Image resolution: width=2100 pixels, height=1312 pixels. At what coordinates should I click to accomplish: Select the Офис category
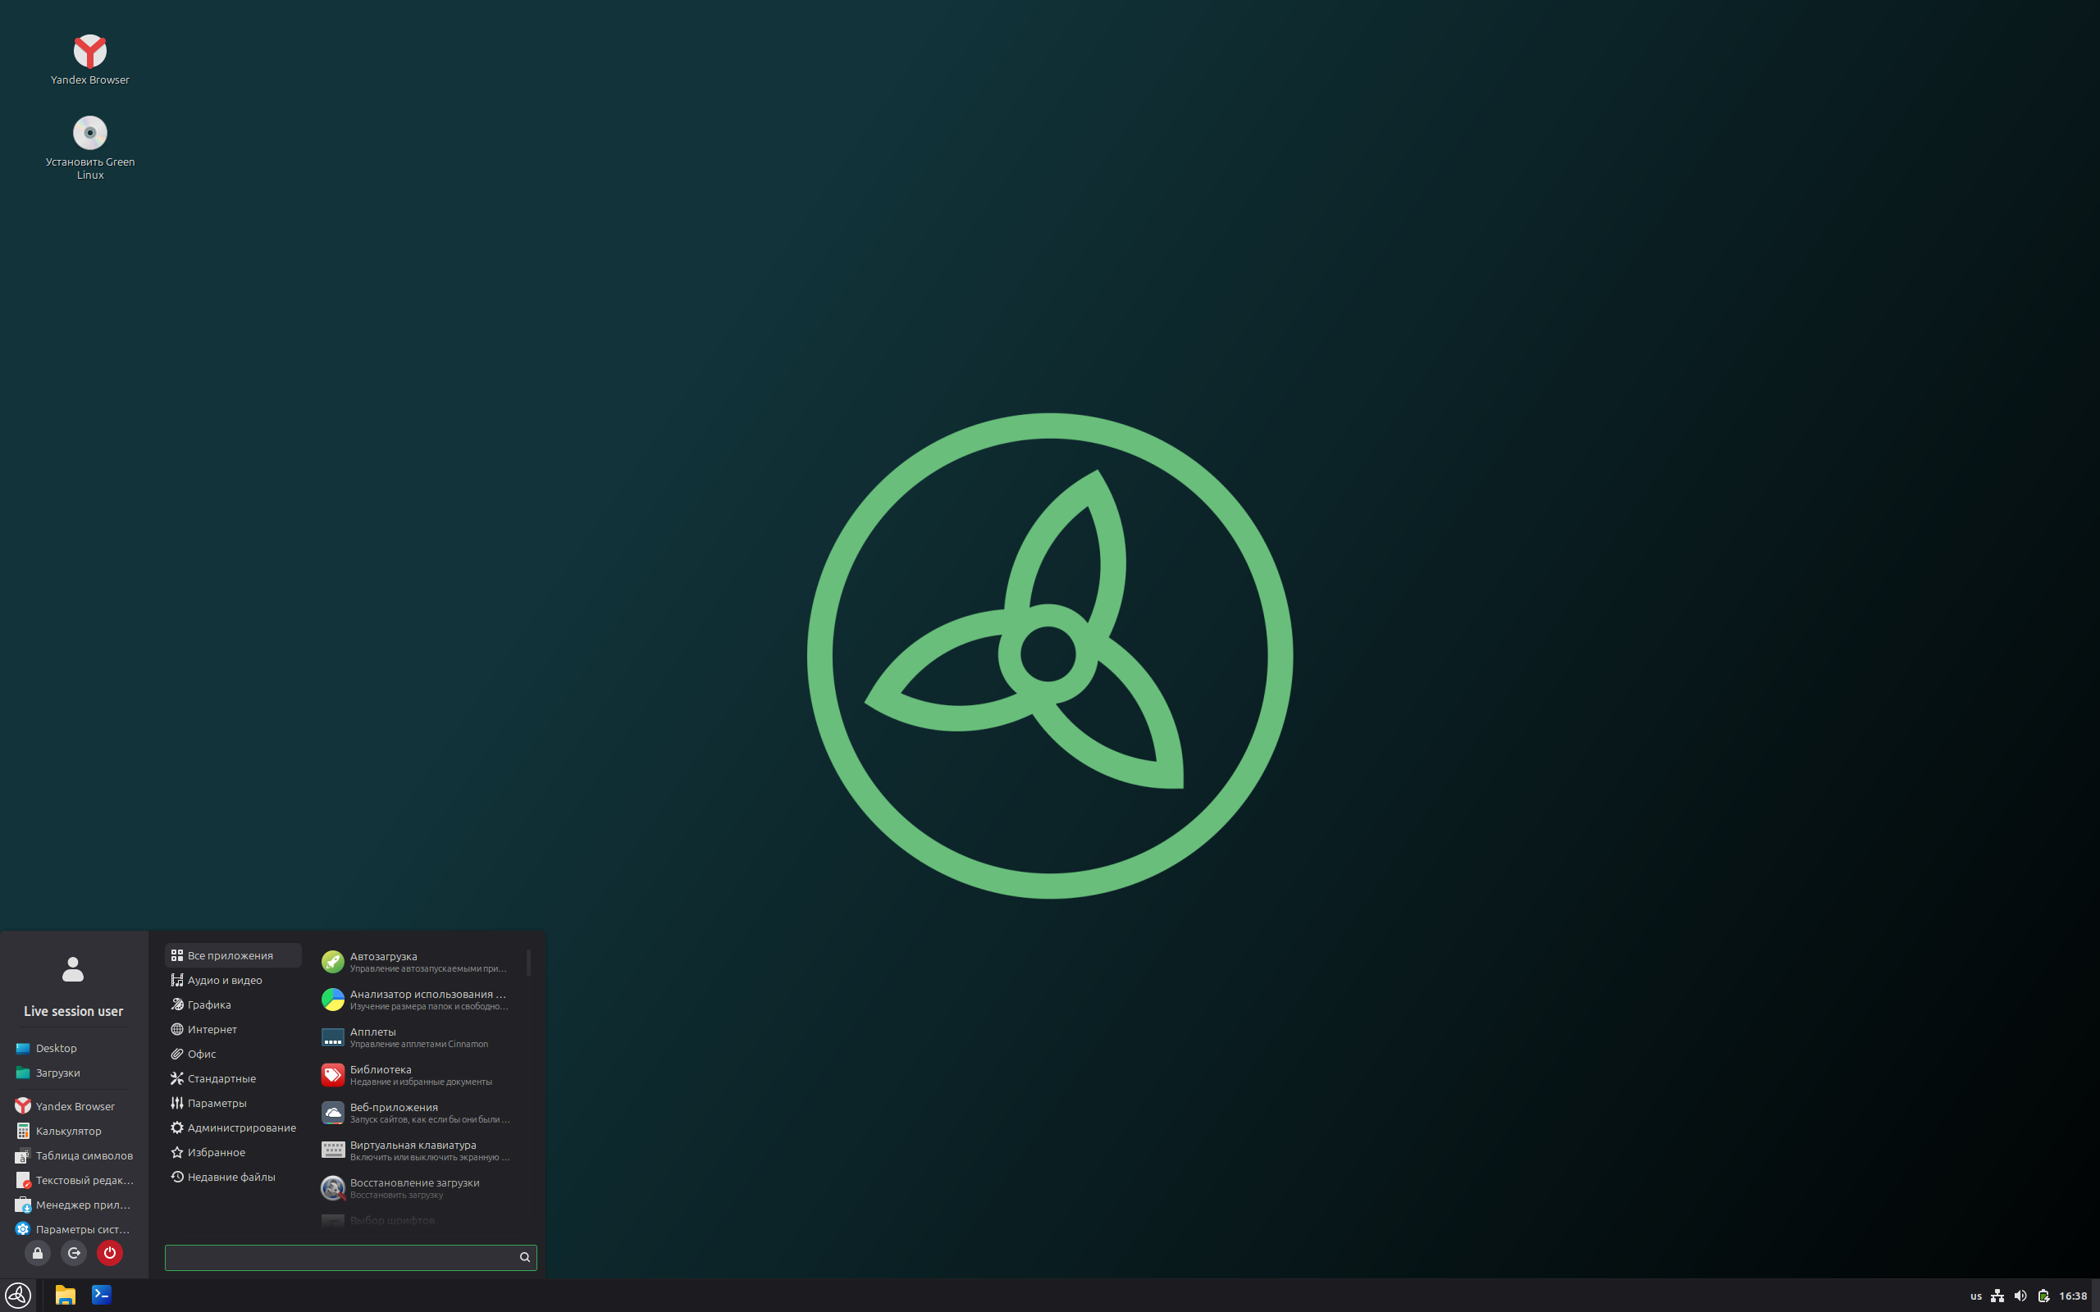234,1054
